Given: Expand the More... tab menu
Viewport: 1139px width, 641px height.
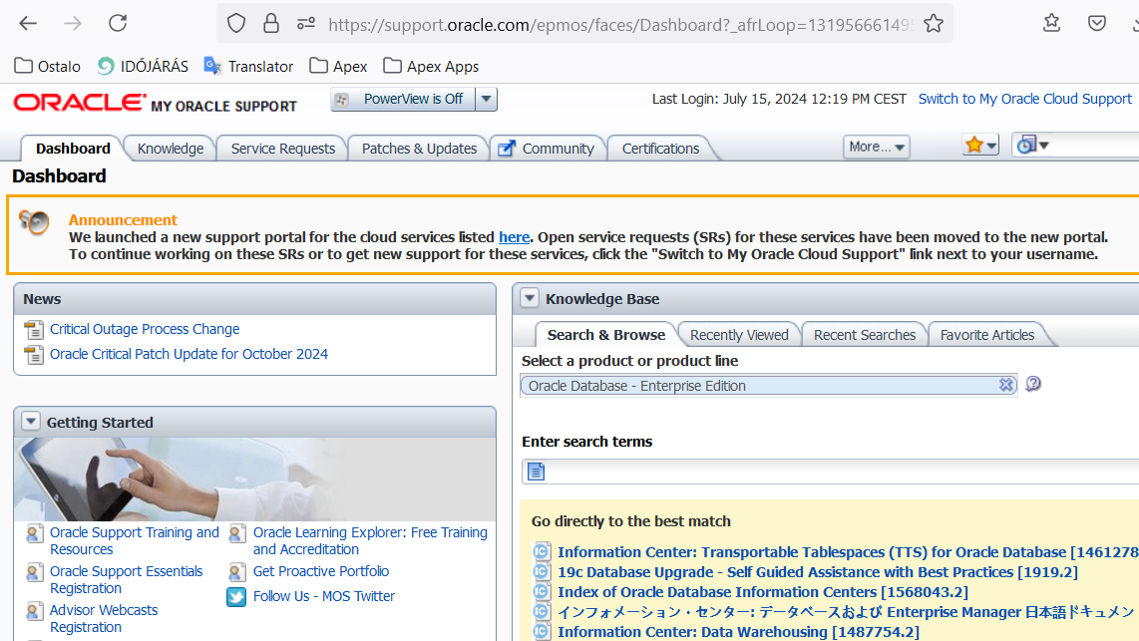Looking at the screenshot, I should (x=877, y=147).
